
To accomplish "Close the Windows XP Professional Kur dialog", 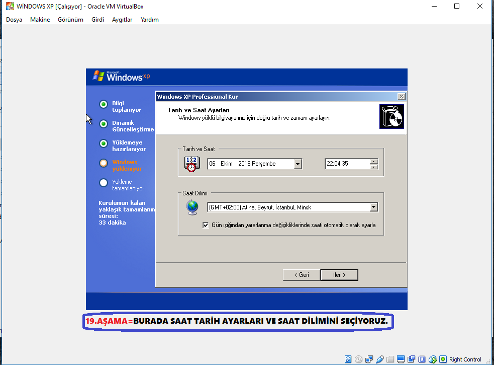I will tap(401, 97).
